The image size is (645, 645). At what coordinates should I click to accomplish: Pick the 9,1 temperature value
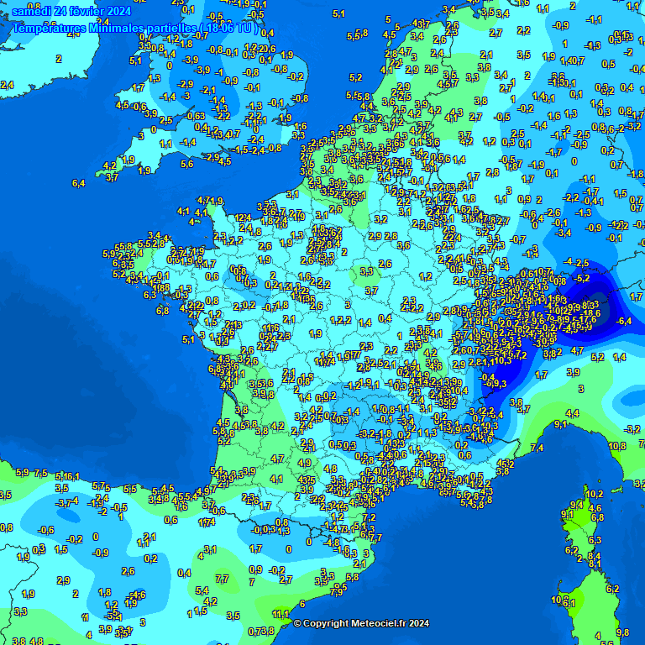click(x=561, y=425)
